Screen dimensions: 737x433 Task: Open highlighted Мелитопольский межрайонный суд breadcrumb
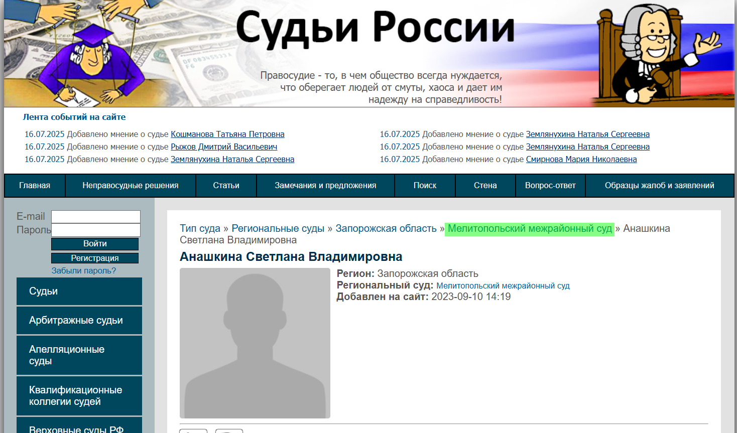pos(529,228)
